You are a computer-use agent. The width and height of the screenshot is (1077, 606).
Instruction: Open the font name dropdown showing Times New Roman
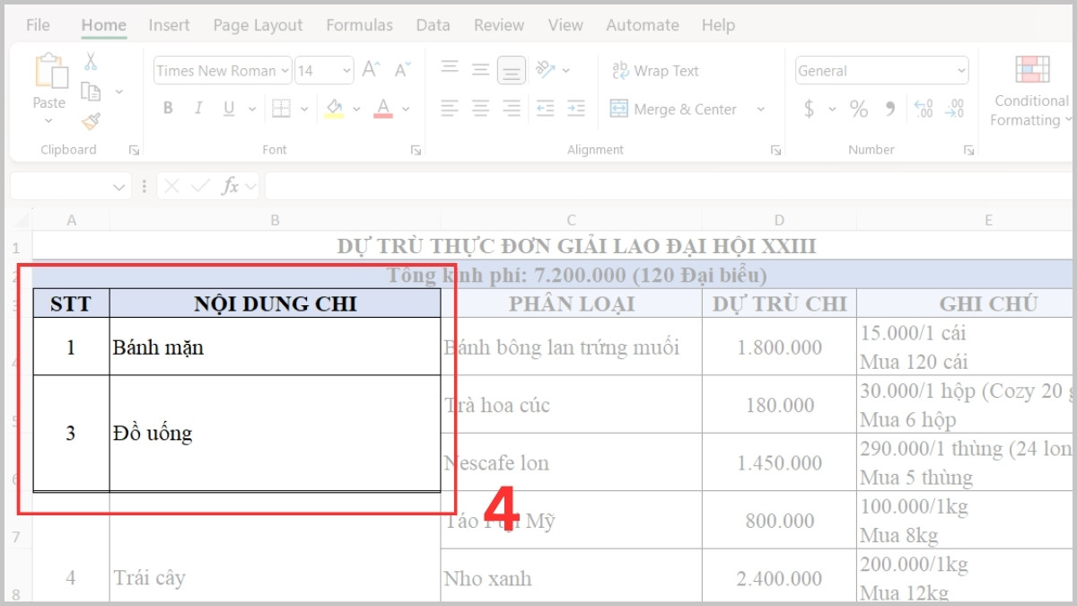tap(285, 70)
